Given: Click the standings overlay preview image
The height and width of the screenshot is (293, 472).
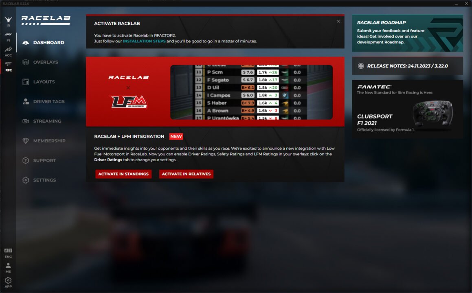Looking at the screenshot, I should point(251,92).
